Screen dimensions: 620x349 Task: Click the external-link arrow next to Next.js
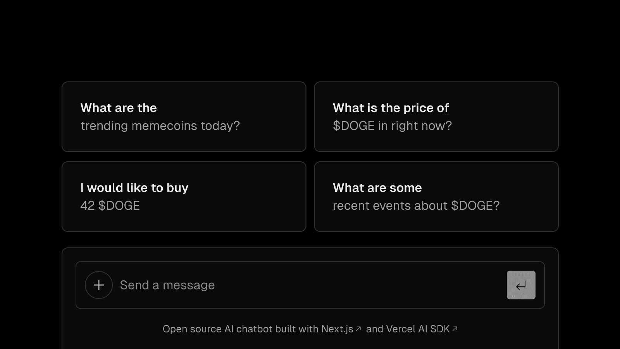[x=358, y=328]
